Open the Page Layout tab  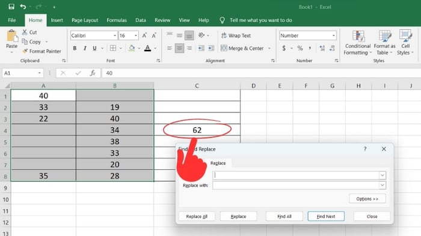(85, 20)
